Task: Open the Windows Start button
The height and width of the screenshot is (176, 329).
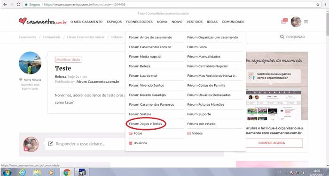Action: [x=7, y=172]
